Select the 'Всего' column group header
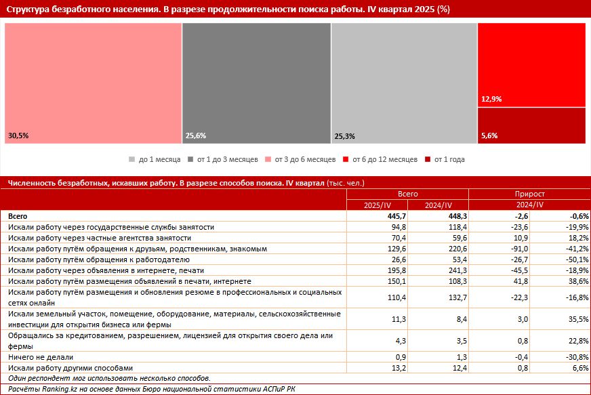The height and width of the screenshot is (395, 591). 407,194
